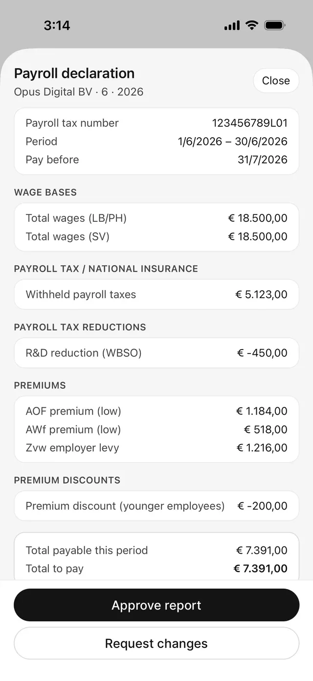Tap the Wi-Fi status icon
The width and height of the screenshot is (313, 681).
[252, 25]
